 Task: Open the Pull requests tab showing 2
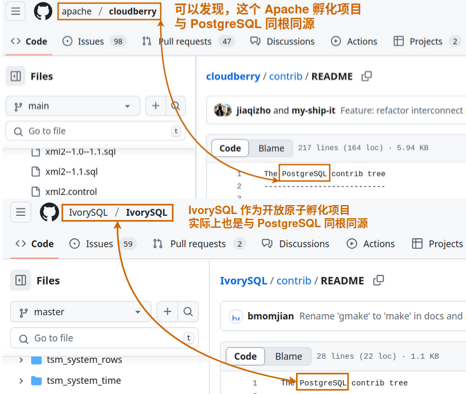199,244
